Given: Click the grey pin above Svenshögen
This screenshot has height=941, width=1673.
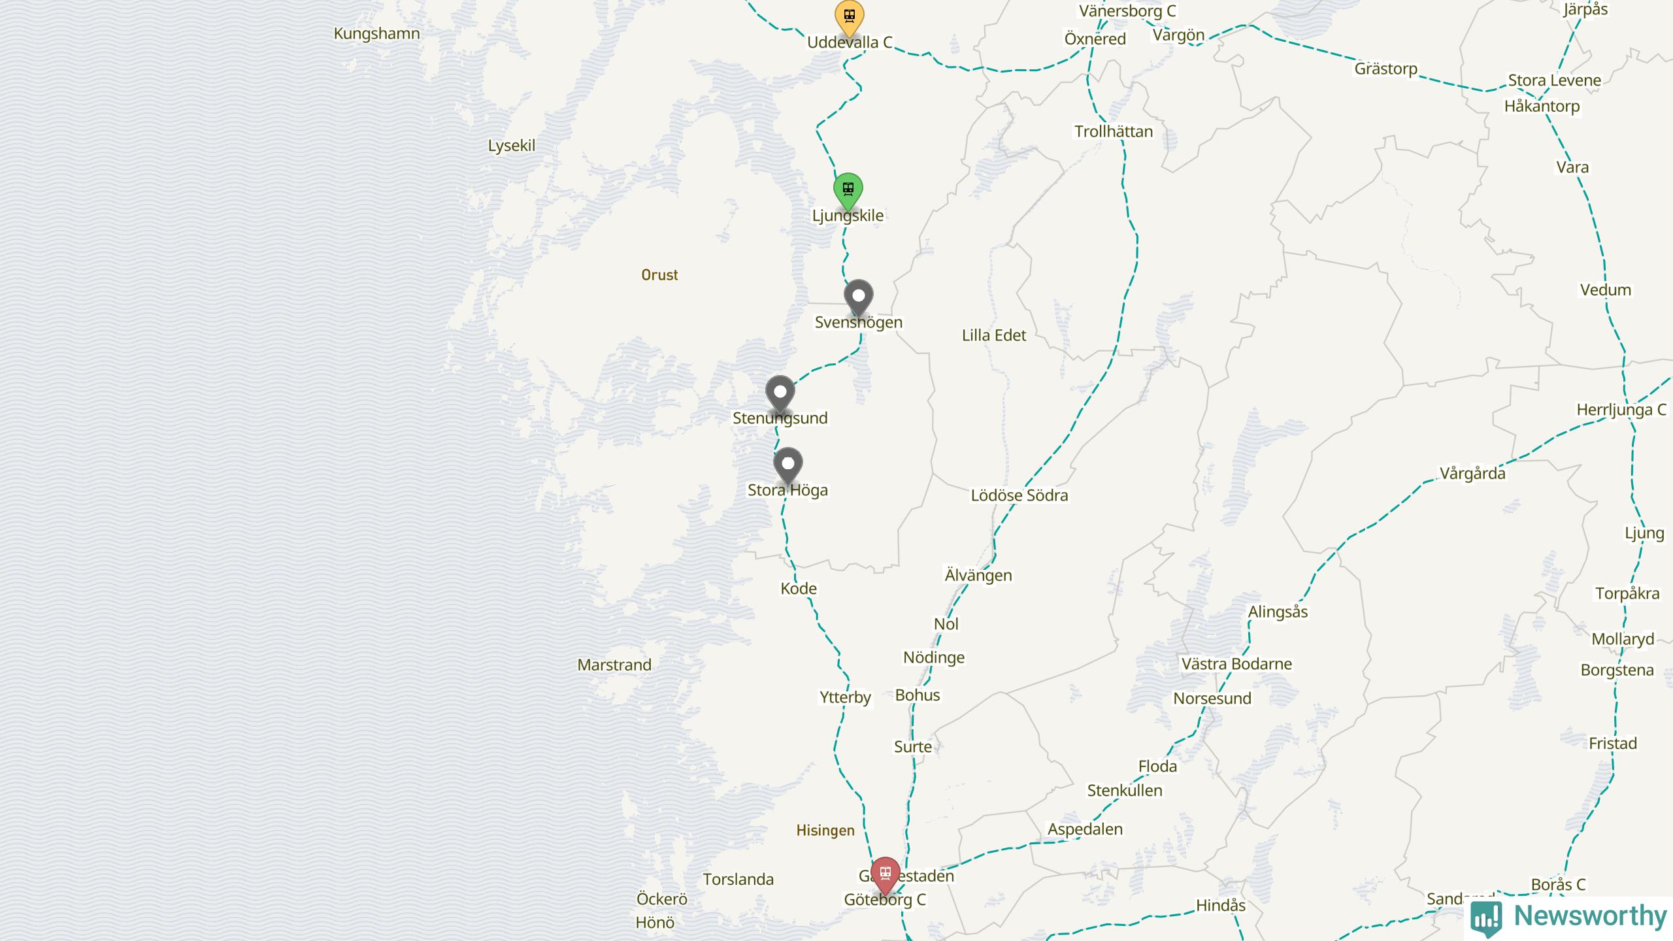Looking at the screenshot, I should (858, 298).
